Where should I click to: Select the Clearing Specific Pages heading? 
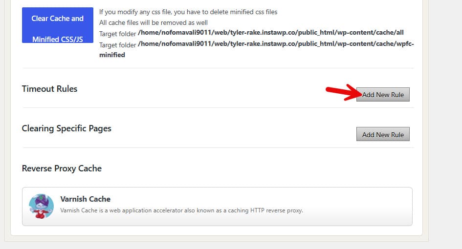tap(66, 128)
